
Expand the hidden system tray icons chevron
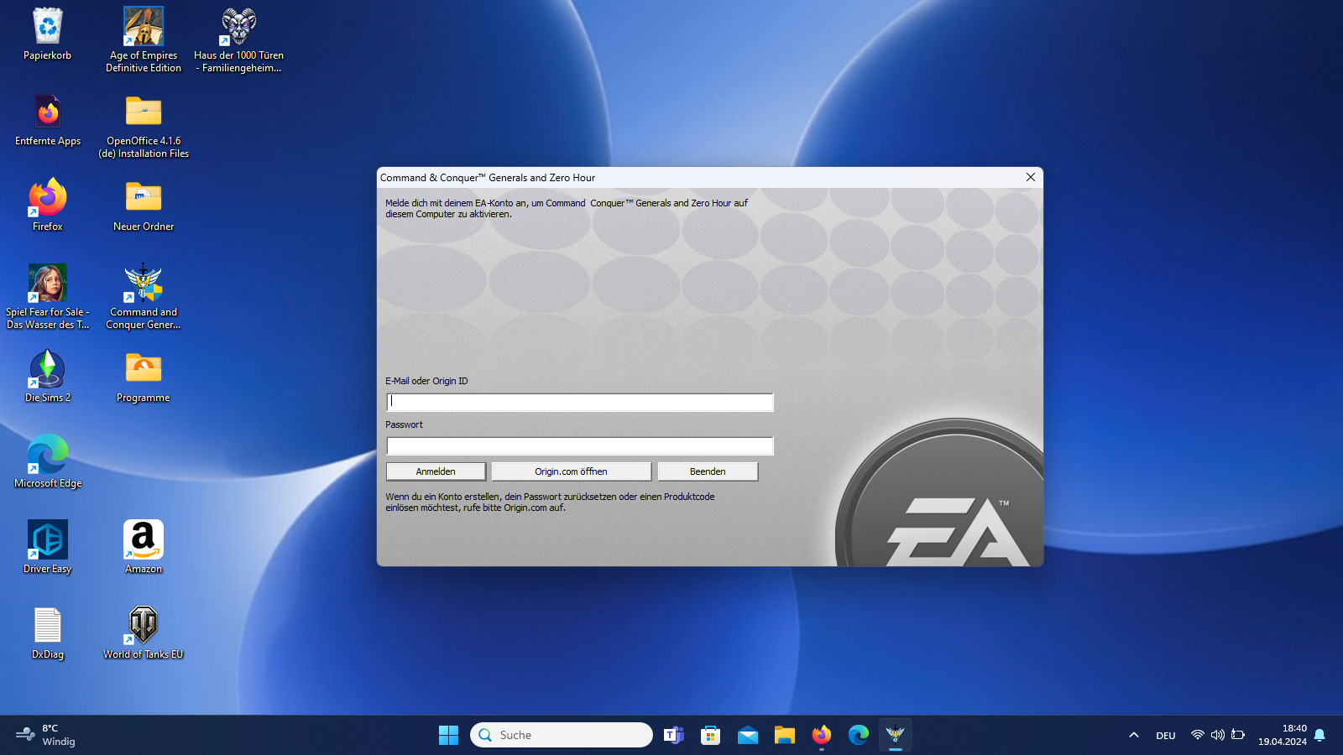coord(1134,735)
